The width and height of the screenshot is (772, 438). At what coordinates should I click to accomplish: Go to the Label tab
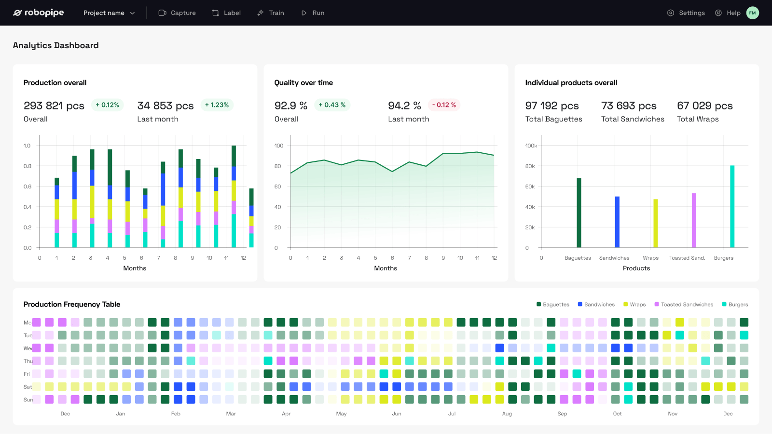pos(227,13)
